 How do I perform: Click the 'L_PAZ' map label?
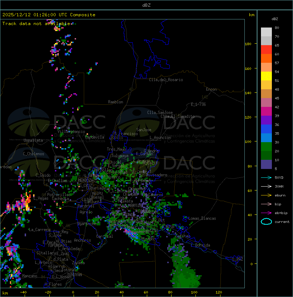[238, 259]
